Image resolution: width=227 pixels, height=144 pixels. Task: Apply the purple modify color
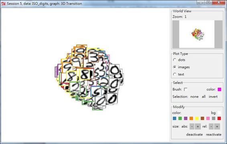pyautogui.click(x=186, y=118)
